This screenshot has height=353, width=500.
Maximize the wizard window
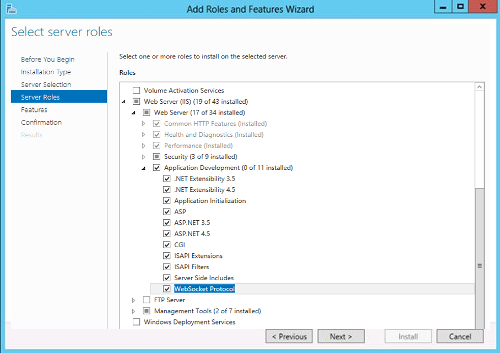(460, 7)
